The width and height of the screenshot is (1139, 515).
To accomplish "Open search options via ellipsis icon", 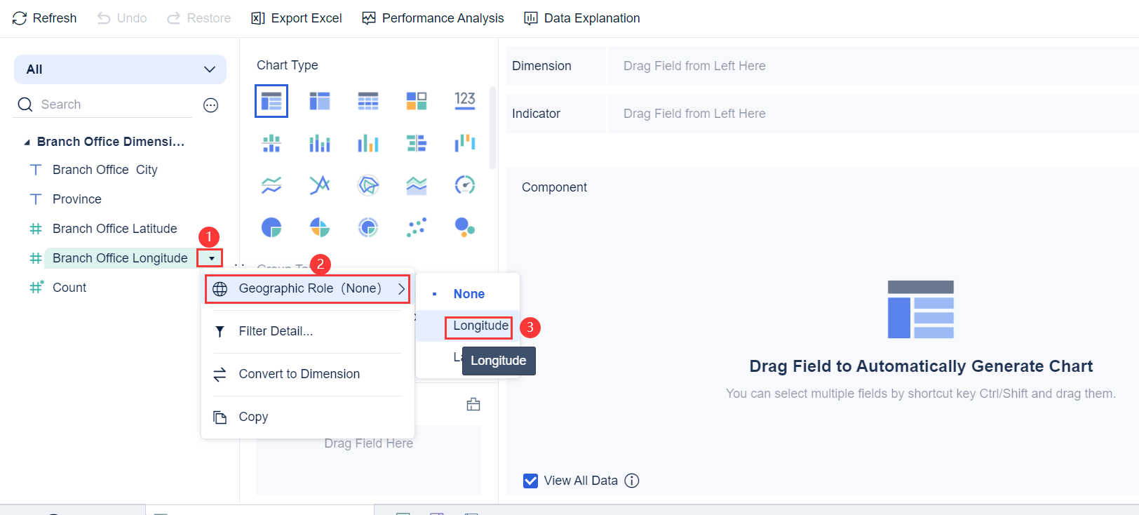I will (210, 105).
